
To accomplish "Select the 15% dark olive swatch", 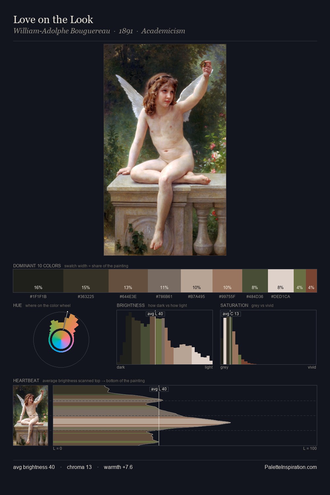I will [x=86, y=281].
